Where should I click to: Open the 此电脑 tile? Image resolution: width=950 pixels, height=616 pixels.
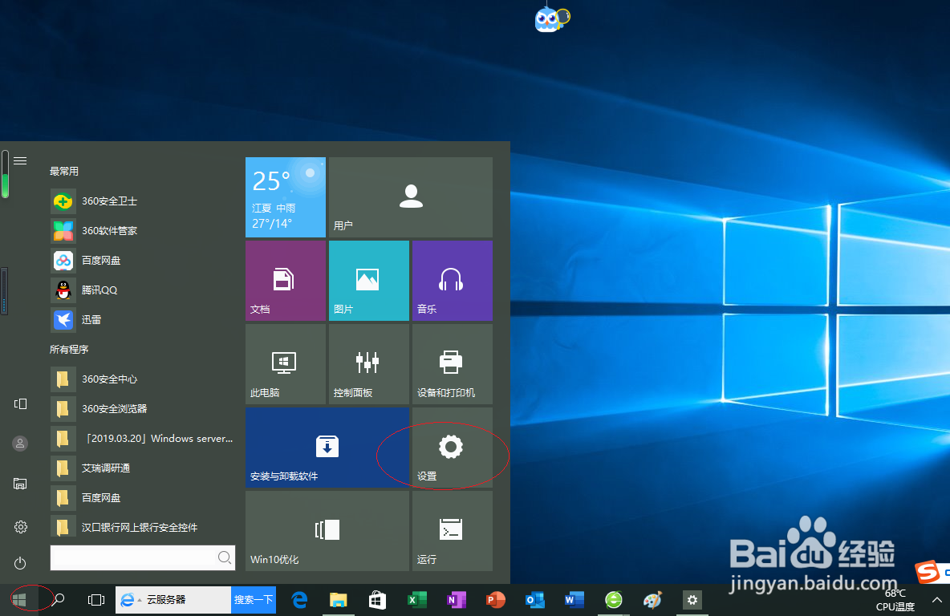tap(285, 363)
